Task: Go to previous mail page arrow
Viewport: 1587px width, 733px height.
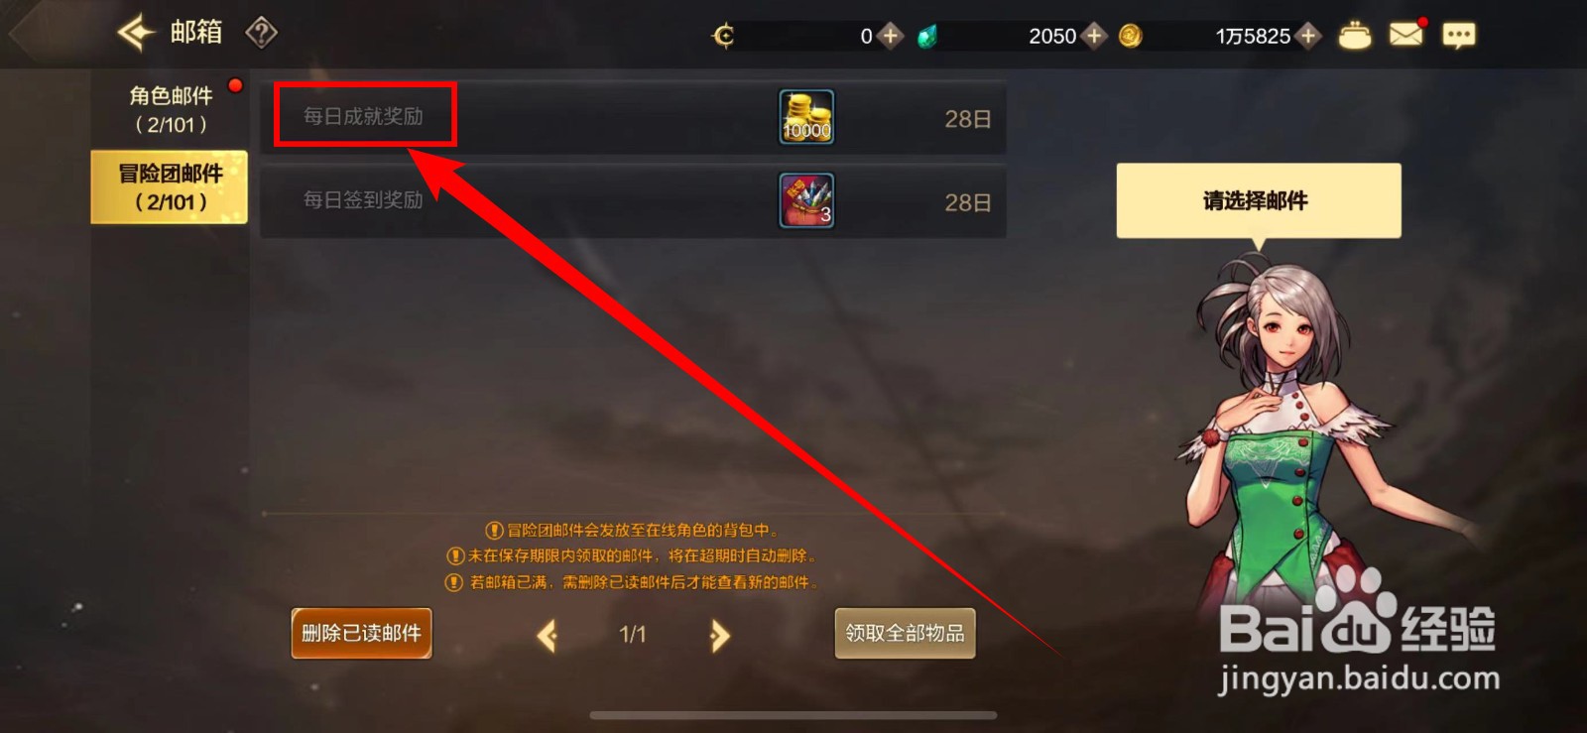Action: (x=548, y=635)
